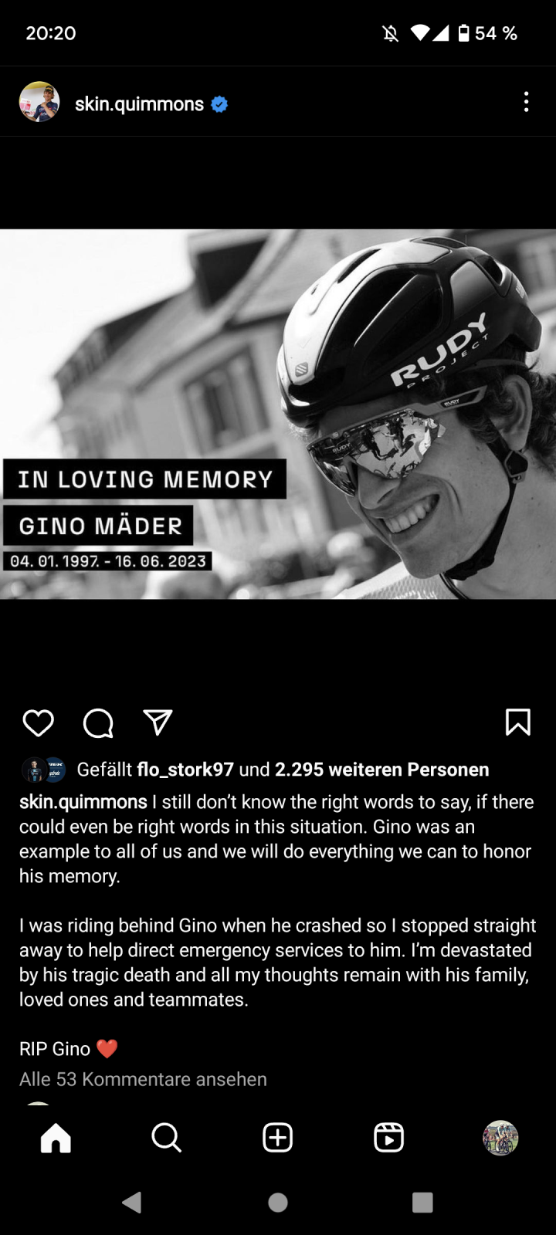Show list of 2.295 weiteren Personen

pos(382,770)
